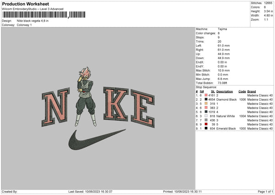Image resolution: width=275 pixels, height=195 pixels.
Task: Click the anime character figure in the design
Action: point(86,97)
